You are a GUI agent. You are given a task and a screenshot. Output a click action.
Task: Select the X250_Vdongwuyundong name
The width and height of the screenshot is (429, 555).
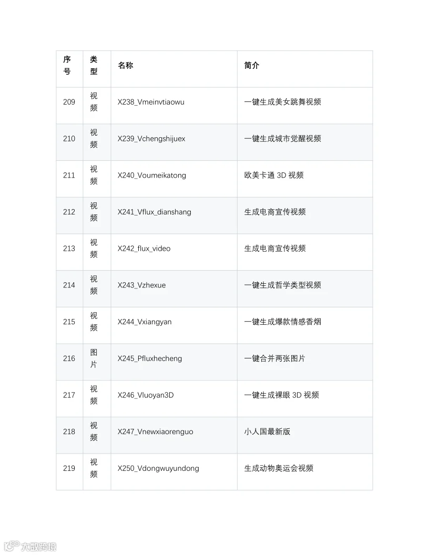coord(158,469)
